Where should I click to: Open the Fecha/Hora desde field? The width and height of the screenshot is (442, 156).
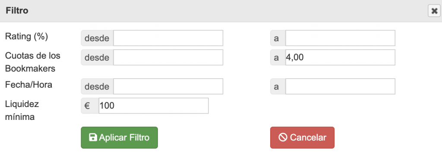coord(168,86)
